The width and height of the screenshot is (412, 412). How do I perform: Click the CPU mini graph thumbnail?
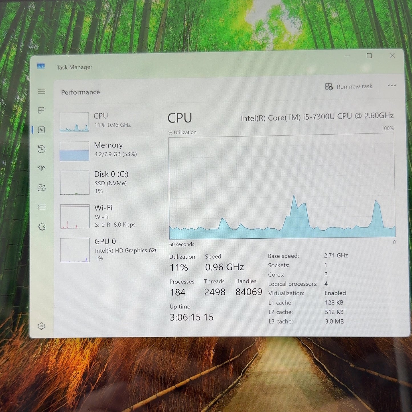(x=74, y=122)
